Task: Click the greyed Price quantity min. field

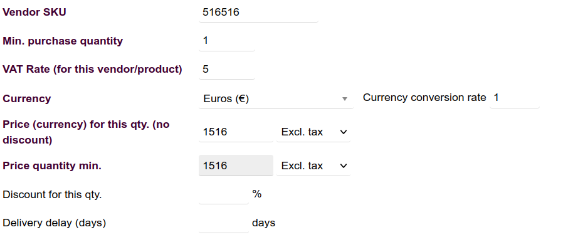Action: pos(236,166)
